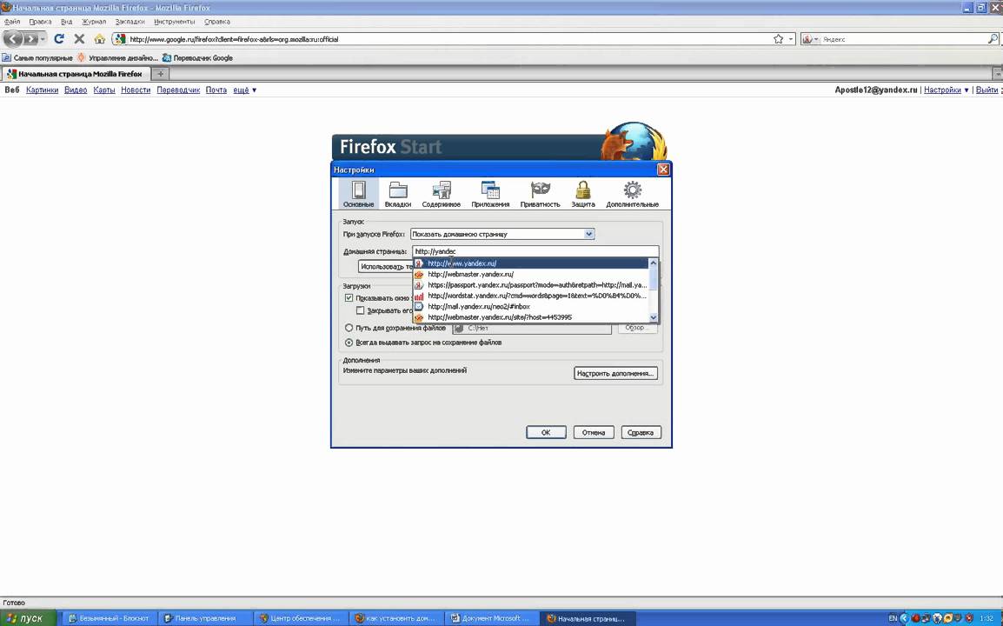Screen dimensions: 1003x626
Task: Open the Приложения settings panel
Action: (490, 193)
